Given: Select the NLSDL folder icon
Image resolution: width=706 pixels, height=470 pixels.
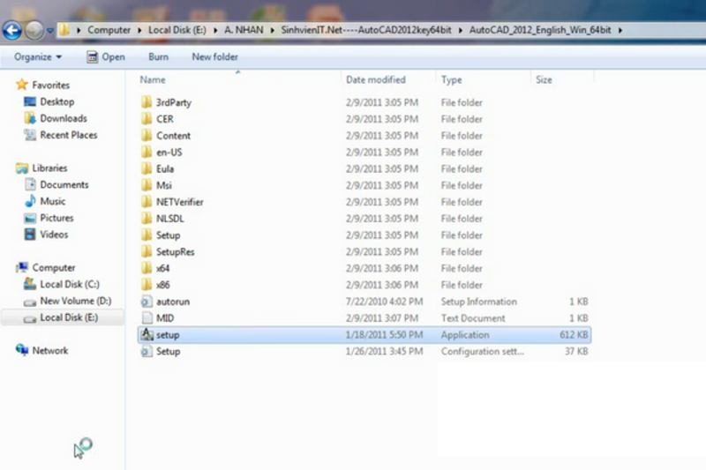Looking at the screenshot, I should coord(146,219).
